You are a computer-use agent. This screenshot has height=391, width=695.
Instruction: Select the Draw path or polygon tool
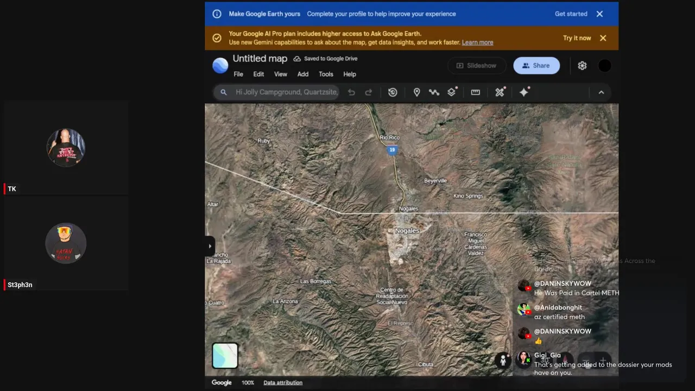(x=434, y=92)
